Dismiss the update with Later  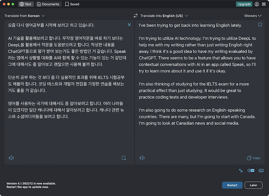click(254, 185)
